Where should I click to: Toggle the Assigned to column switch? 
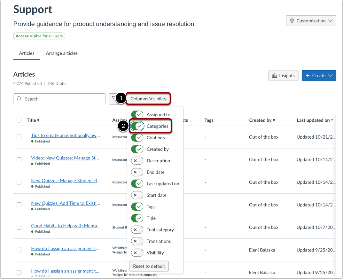tap(137, 115)
